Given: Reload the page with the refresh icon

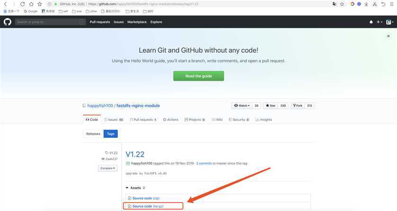Looking at the screenshot, I should [x=23, y=4].
